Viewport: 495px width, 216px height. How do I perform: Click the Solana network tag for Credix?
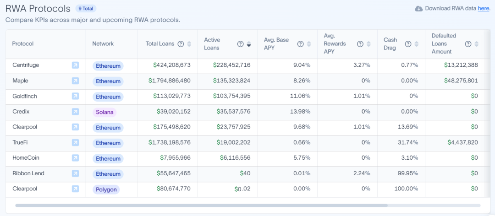click(104, 112)
